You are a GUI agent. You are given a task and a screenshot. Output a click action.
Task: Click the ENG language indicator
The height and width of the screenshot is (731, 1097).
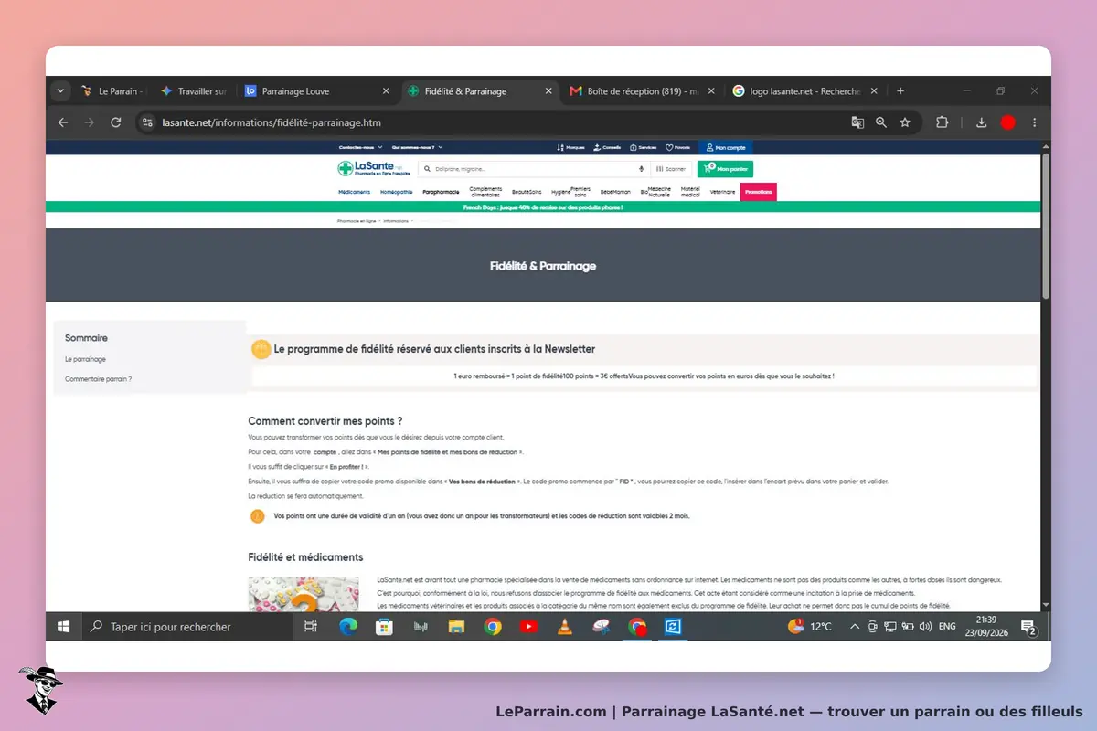[947, 627]
